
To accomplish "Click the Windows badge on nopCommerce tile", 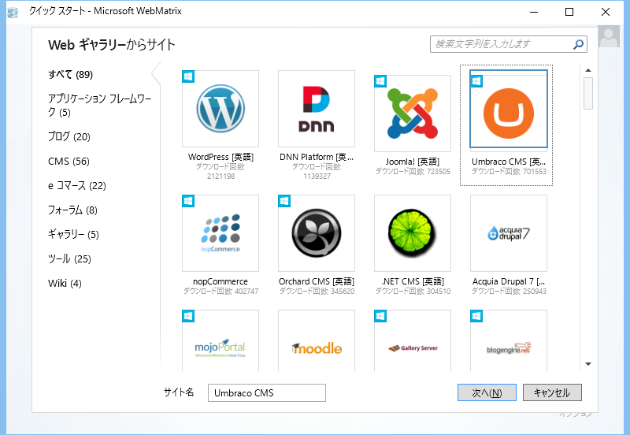I will tap(188, 201).
